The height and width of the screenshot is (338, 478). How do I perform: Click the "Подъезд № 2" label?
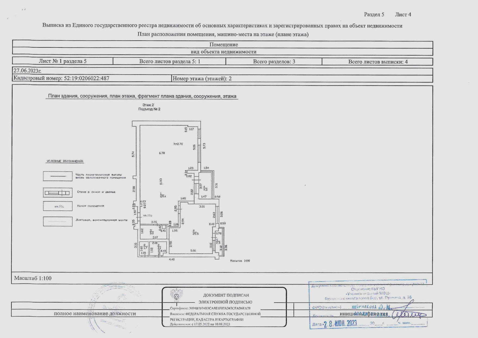[149, 109]
